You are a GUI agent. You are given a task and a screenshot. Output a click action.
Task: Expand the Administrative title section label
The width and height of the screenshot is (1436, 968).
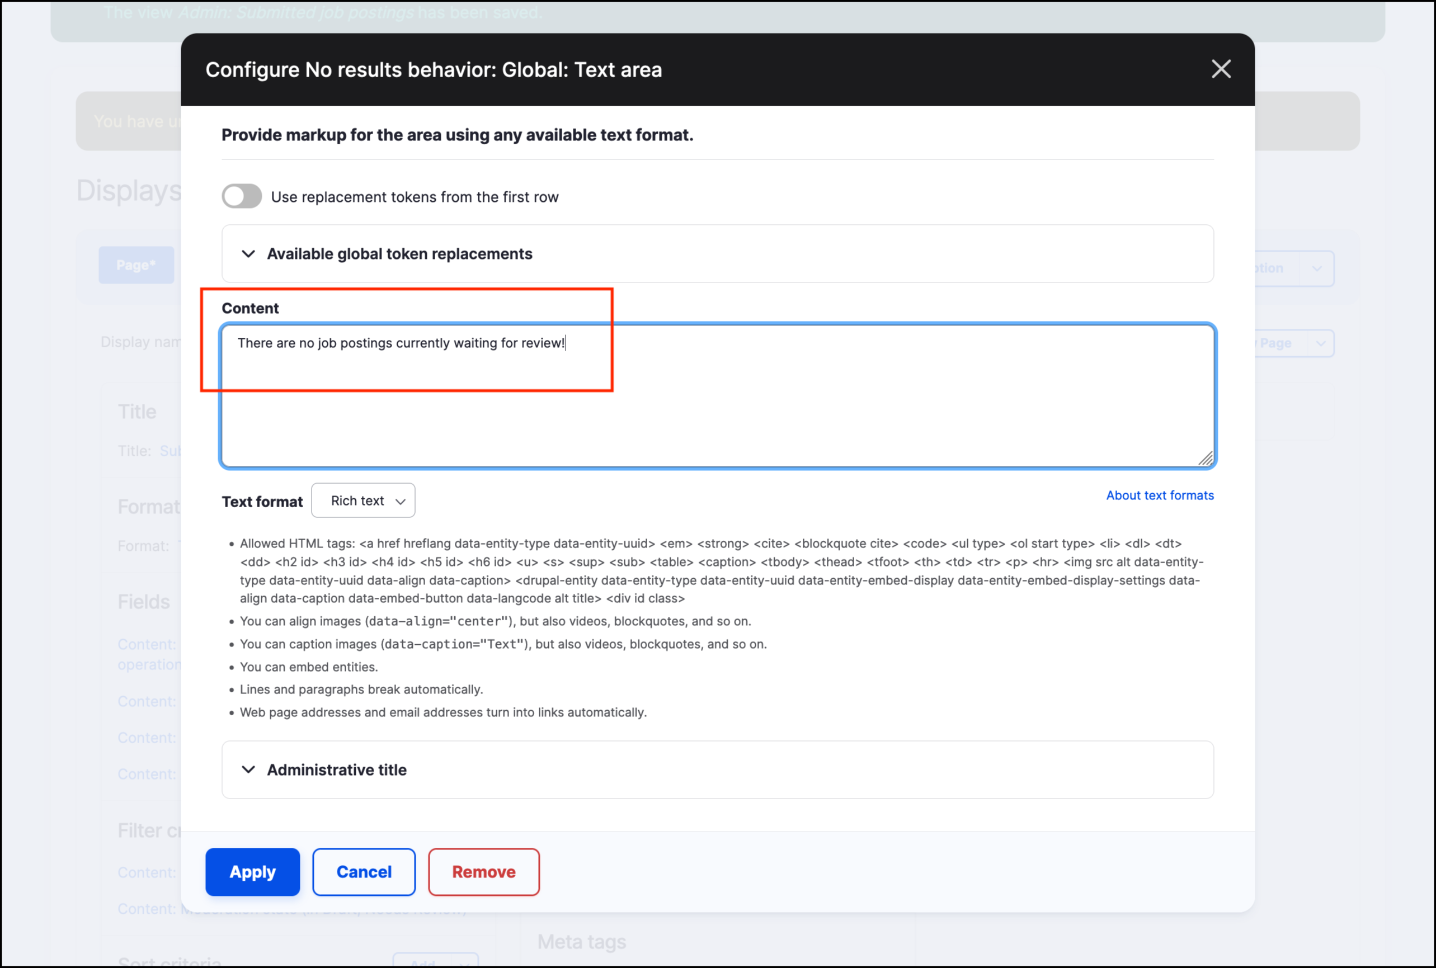pyautogui.click(x=336, y=770)
